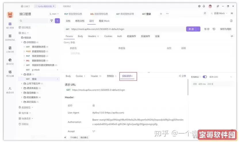Click the purple plus add button
This screenshot has height=143, width=239.
tap(57, 21)
